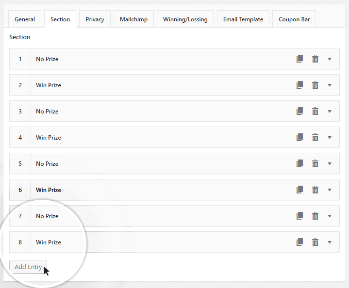Go to the Email Template tab
The height and width of the screenshot is (288, 349).
click(x=243, y=19)
